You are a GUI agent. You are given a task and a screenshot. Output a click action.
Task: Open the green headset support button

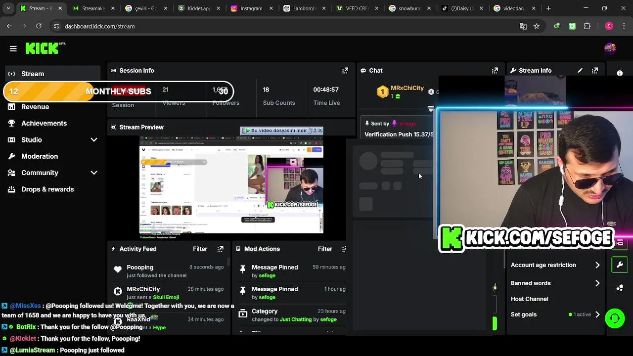[615, 318]
